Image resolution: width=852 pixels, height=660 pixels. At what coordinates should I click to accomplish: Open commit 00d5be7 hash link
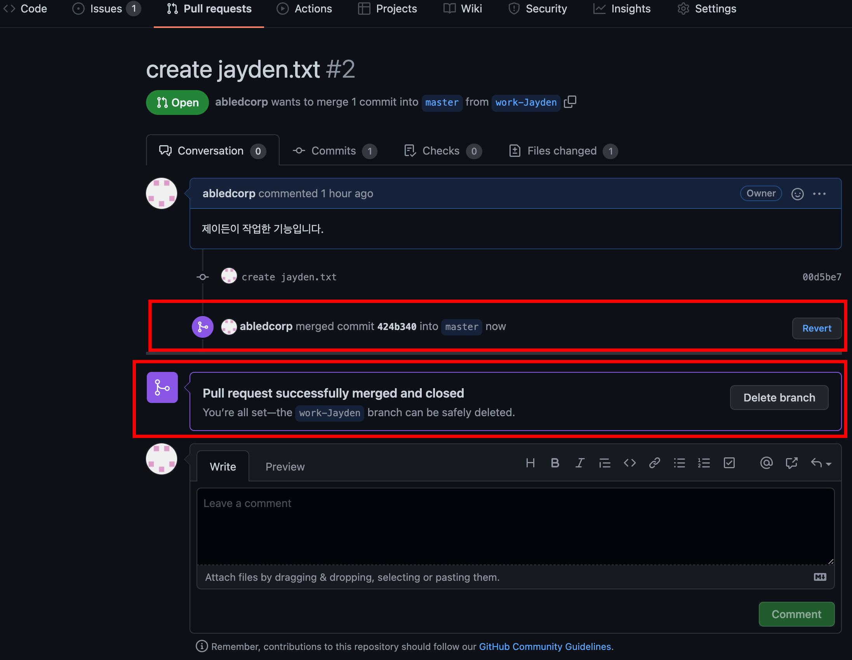point(822,277)
